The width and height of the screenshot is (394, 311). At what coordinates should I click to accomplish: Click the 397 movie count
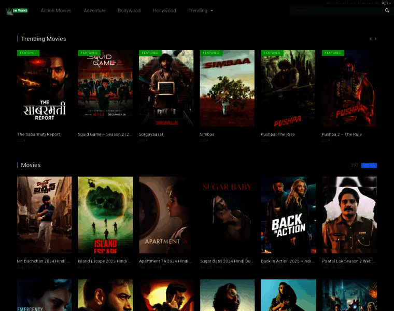click(355, 165)
